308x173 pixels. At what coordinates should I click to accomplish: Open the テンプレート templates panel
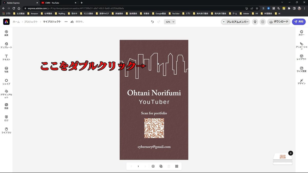pos(6,45)
